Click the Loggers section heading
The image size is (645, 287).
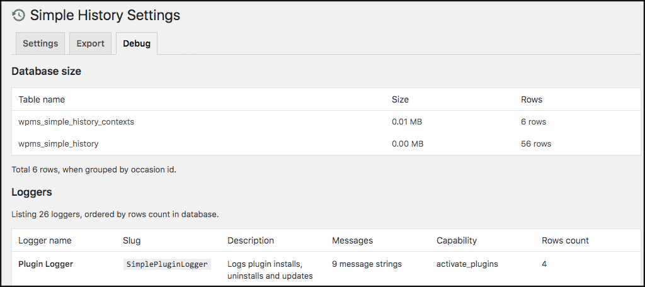[31, 191]
